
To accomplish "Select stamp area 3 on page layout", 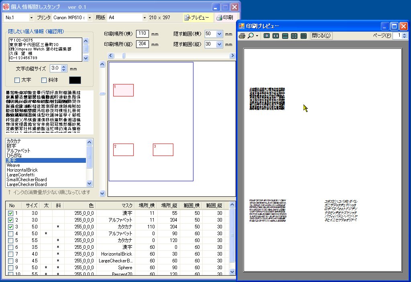I will [x=163, y=150].
